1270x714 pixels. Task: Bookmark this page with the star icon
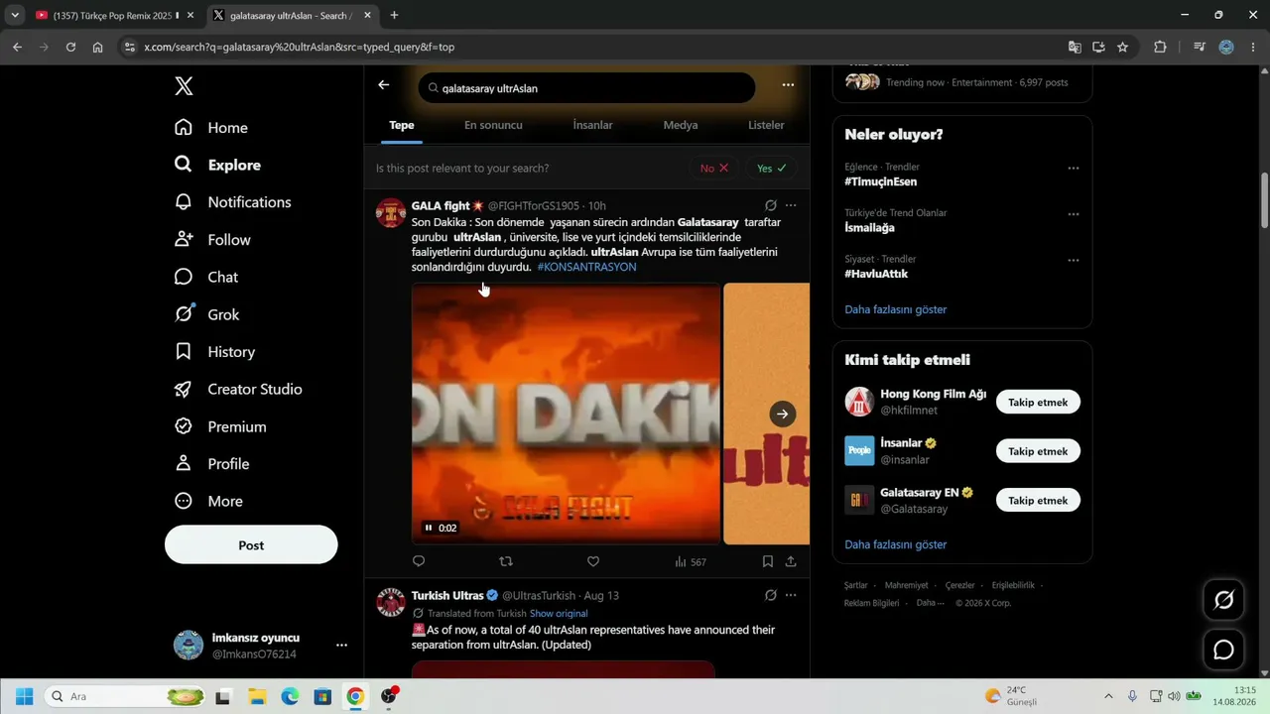coord(1123,47)
